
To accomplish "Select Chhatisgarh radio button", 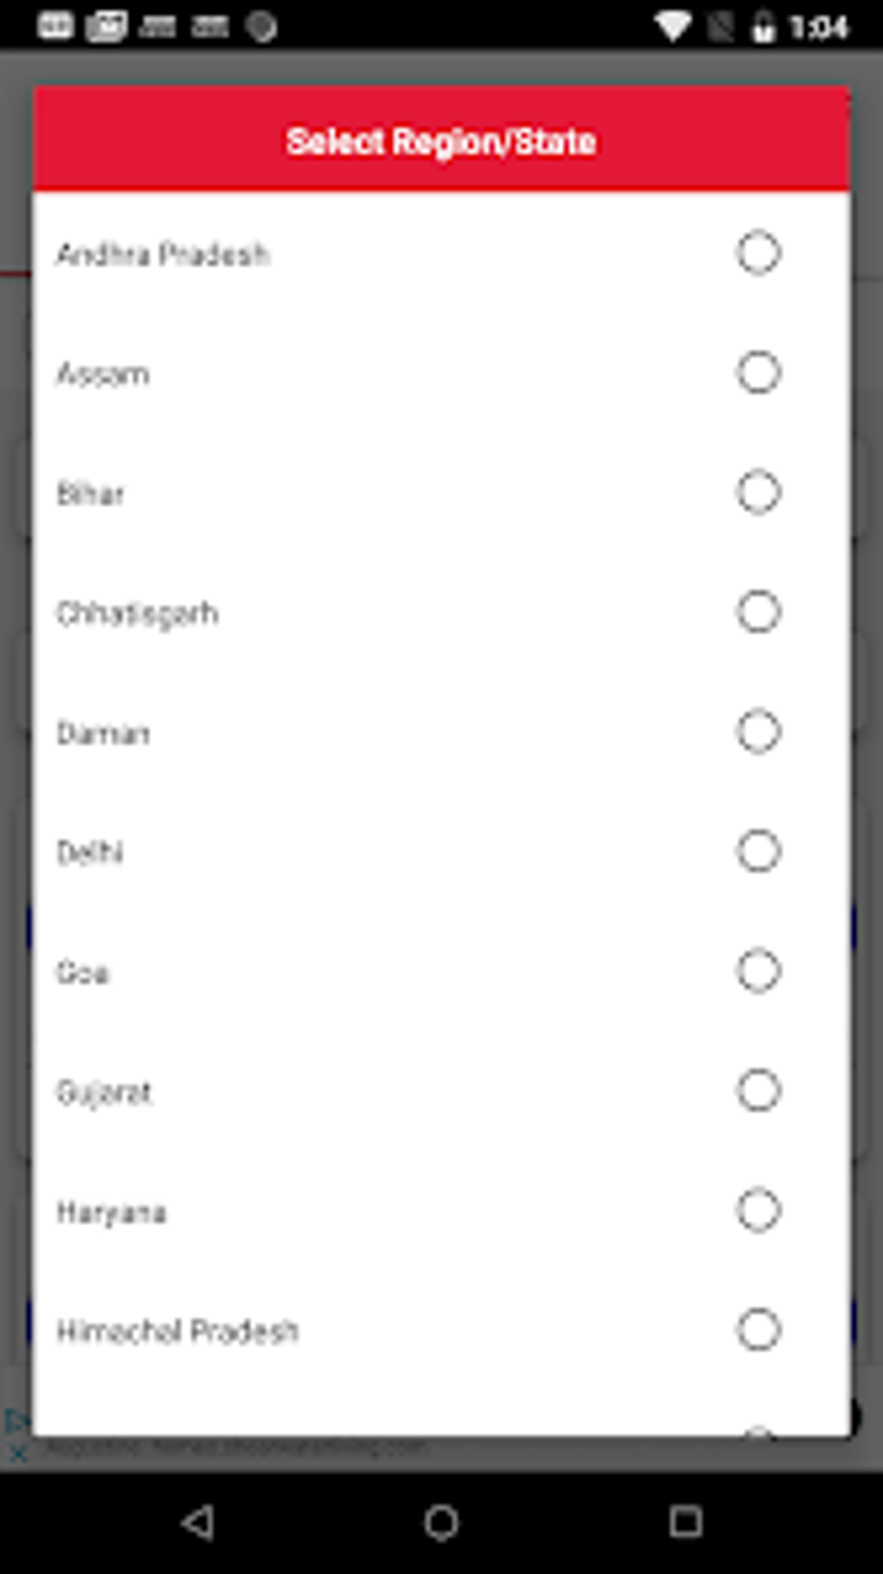I will (x=758, y=612).
